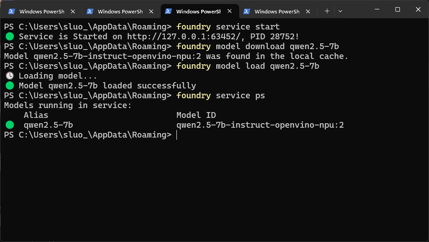Click the 'foundry model load qwen2.5-7b' command

(x=248, y=66)
